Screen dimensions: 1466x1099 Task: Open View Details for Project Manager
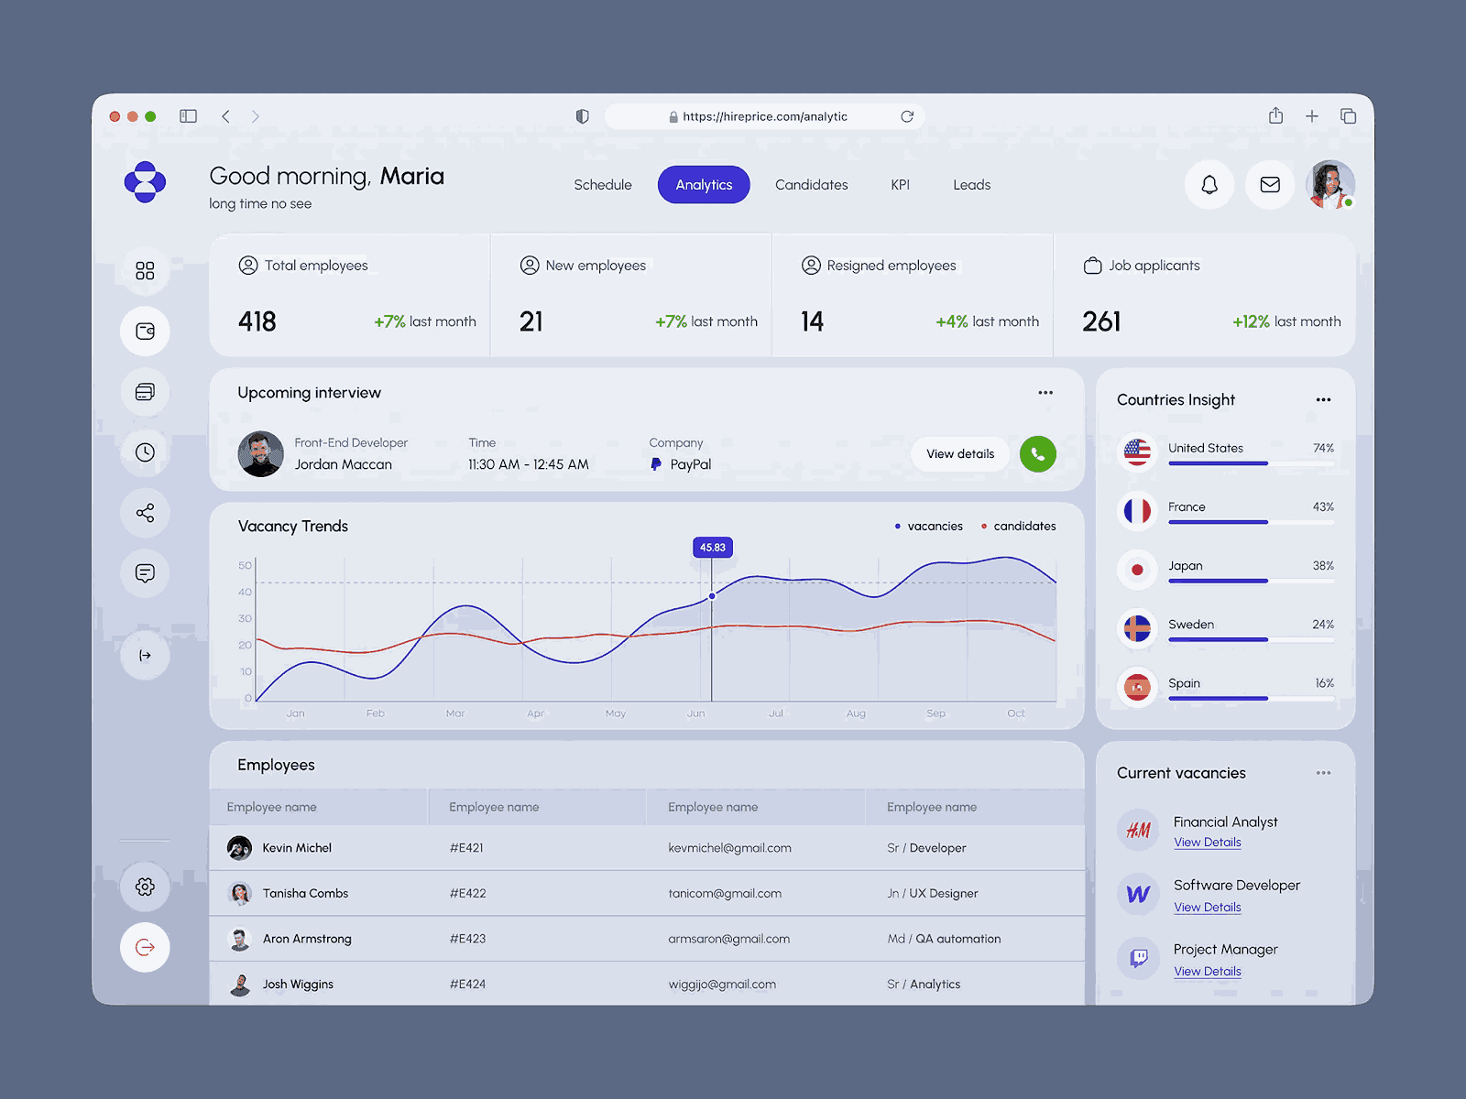1208,972
